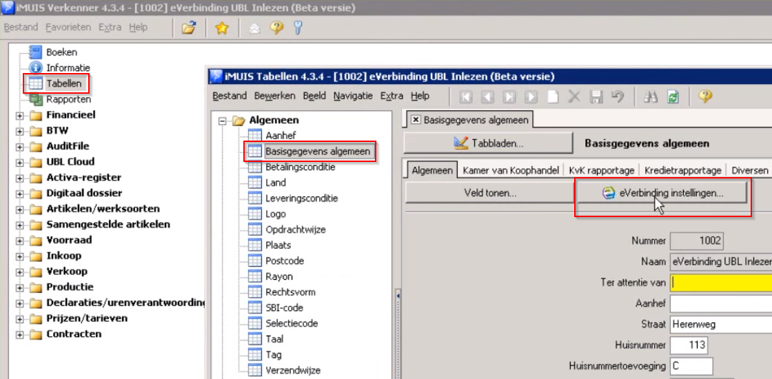Click the undo arrow icon

pos(618,96)
